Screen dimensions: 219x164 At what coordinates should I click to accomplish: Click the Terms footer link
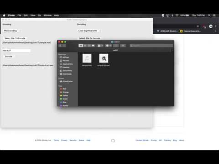56,140
